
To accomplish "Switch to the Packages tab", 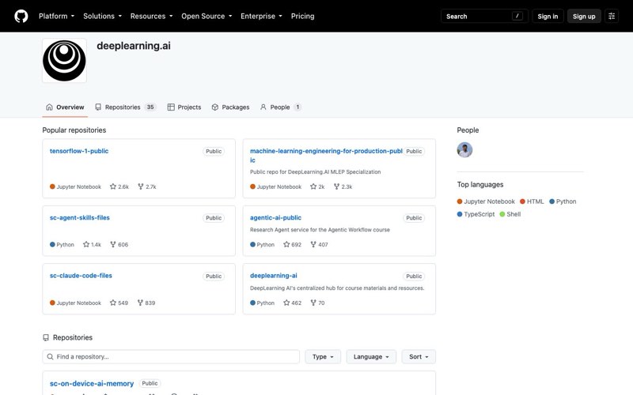I will click(x=230, y=107).
